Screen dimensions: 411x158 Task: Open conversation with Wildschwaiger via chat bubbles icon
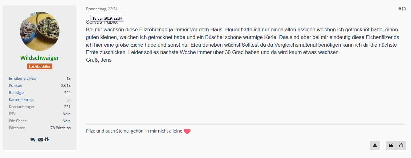(33, 140)
